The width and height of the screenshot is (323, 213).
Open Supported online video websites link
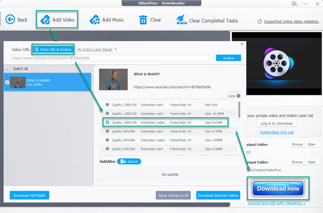[292, 21]
